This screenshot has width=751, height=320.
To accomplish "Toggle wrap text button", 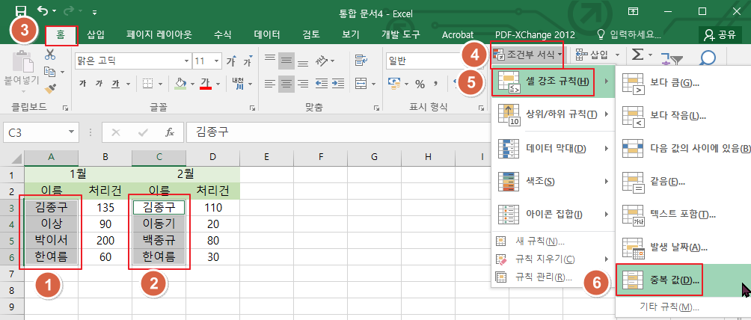I will click(x=361, y=61).
